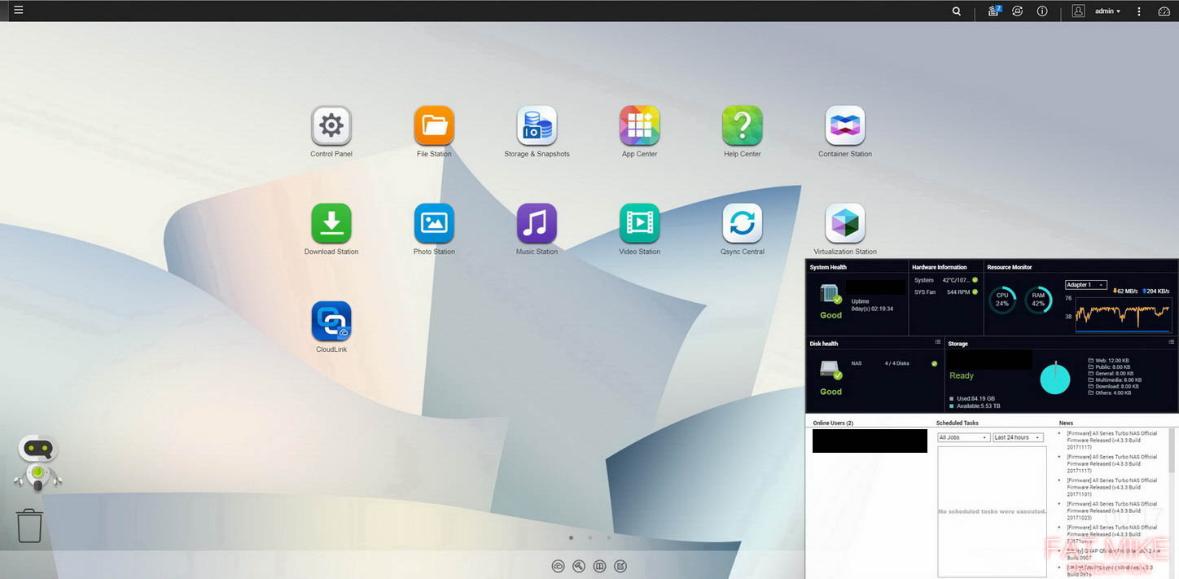
Task: Click 'Multimedia: 8.00 KB' in Storage
Action: (1115, 380)
